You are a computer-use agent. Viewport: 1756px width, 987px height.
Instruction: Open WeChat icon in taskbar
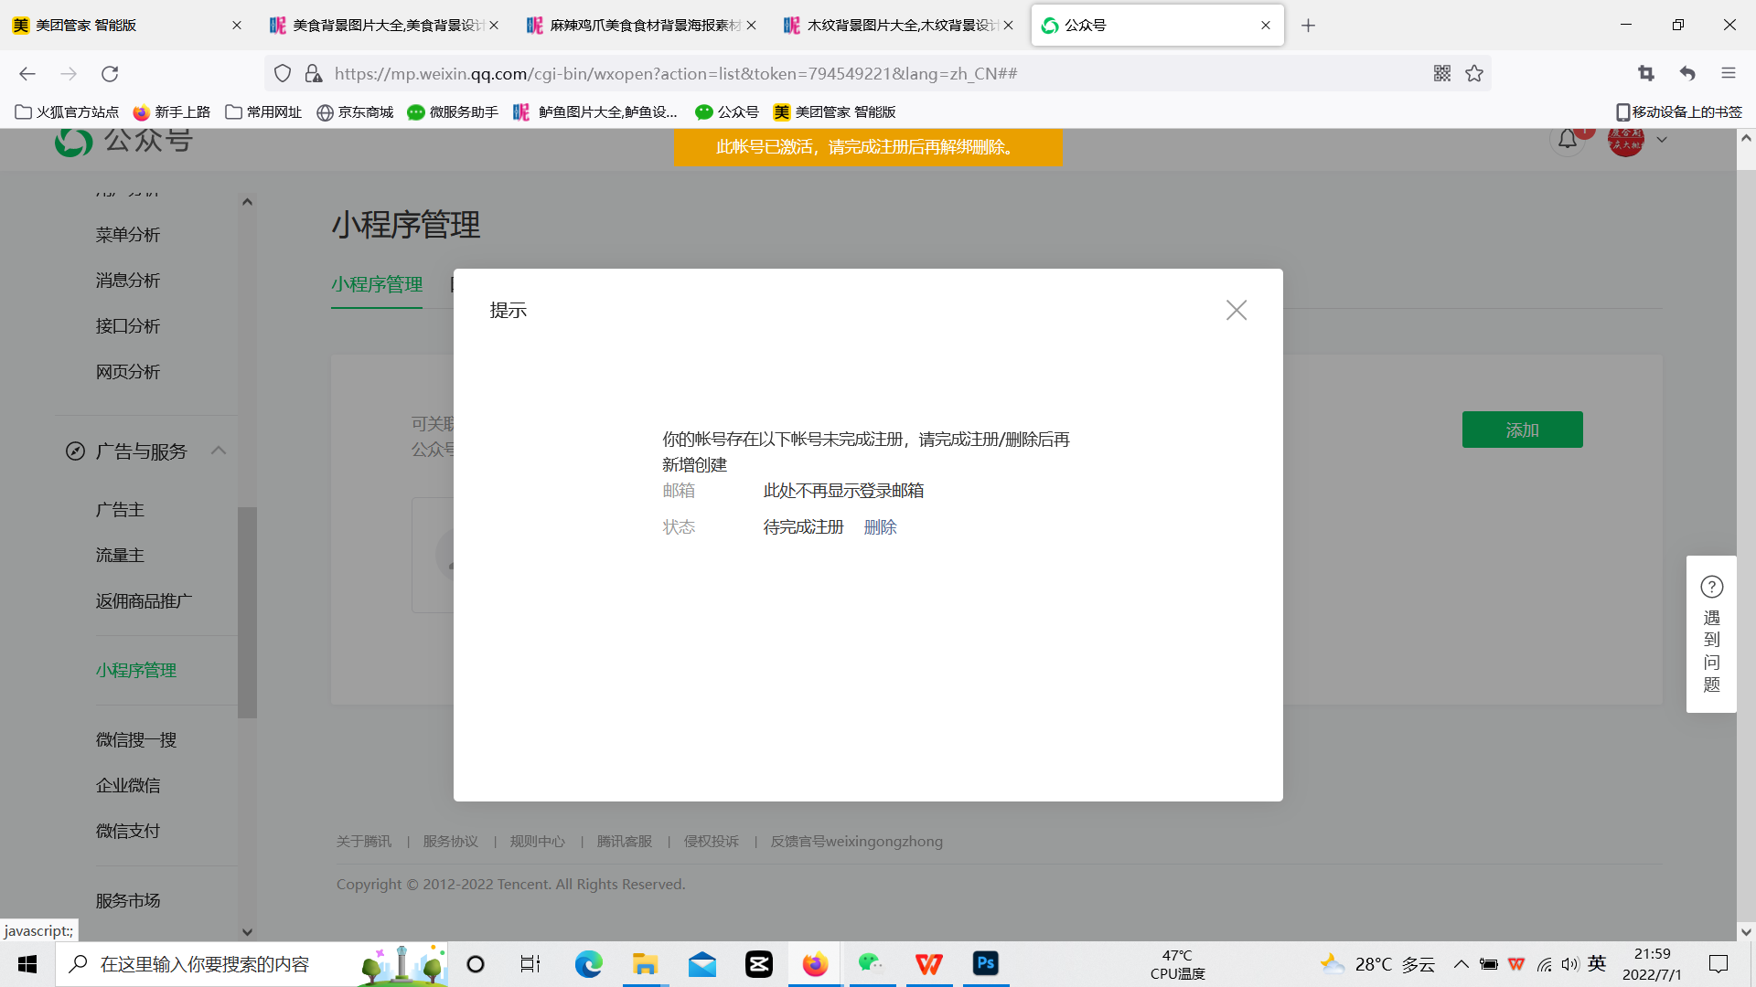870,964
